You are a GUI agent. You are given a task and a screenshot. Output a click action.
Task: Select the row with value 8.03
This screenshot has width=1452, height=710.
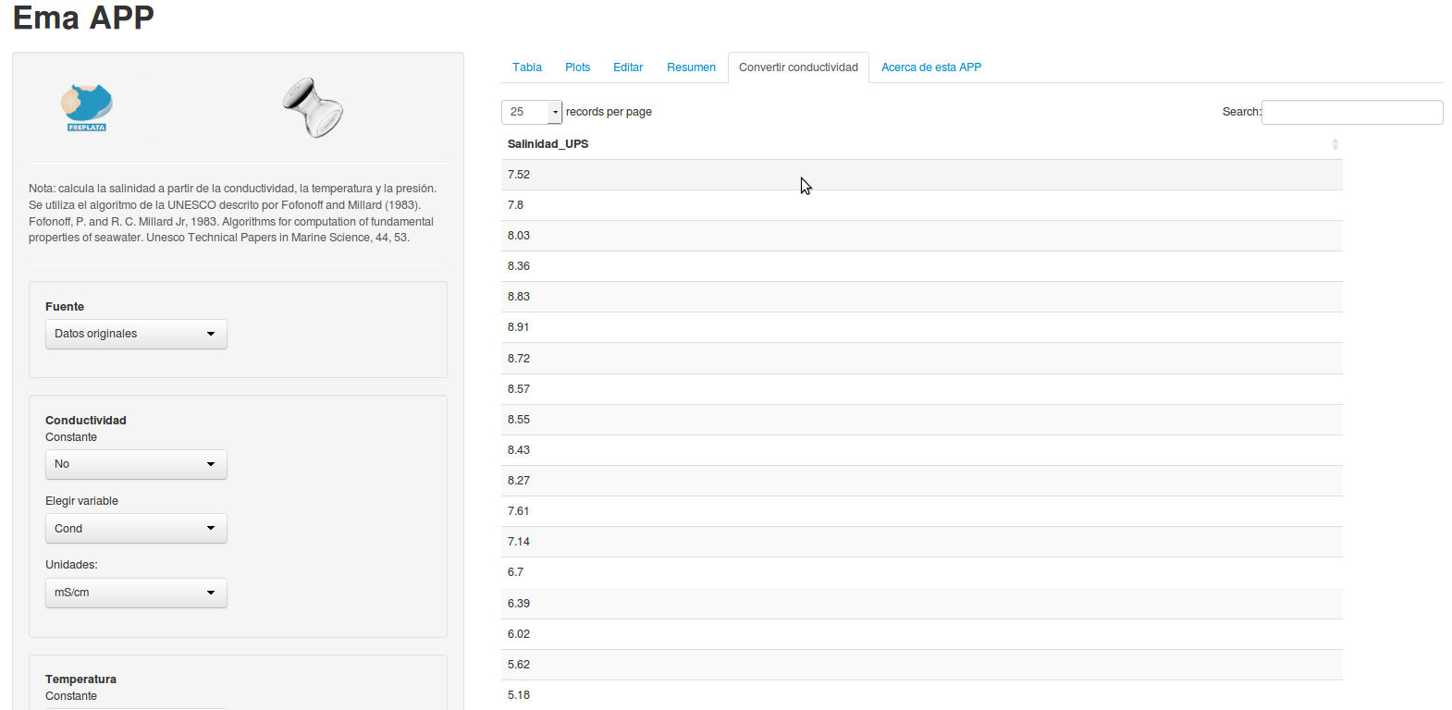[922, 236]
